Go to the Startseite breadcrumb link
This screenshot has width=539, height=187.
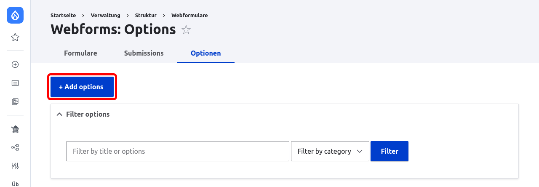(63, 16)
